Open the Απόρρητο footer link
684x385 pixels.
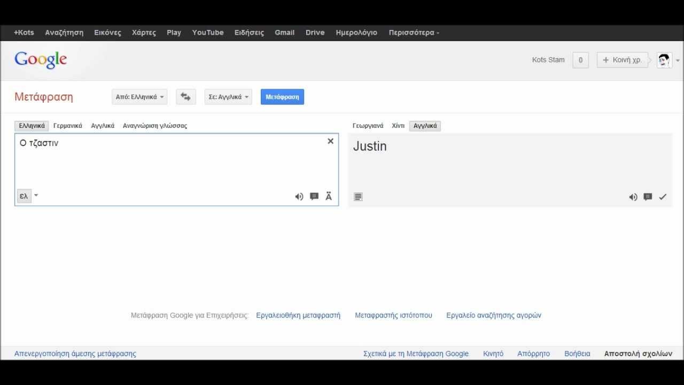point(533,353)
